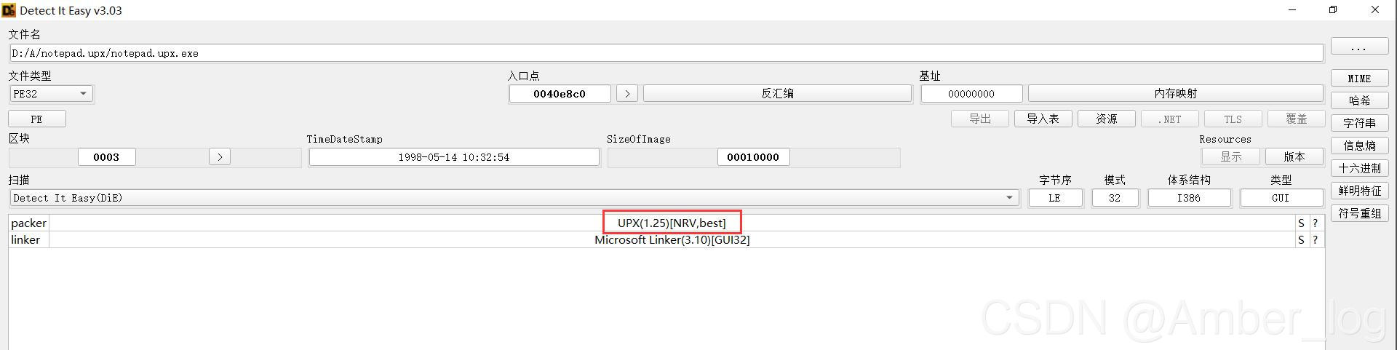Click the 导出 export button
This screenshot has height=350, width=1397.
979,119
